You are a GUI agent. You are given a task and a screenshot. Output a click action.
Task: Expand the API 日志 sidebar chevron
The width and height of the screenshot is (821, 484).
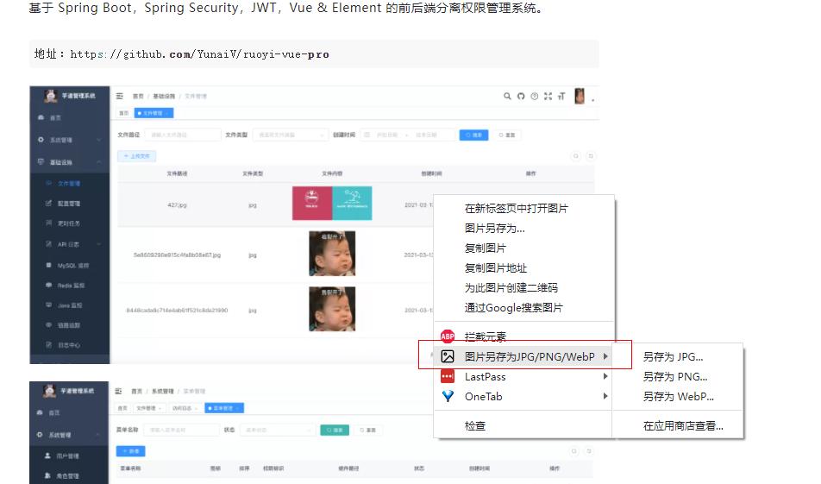(x=99, y=244)
